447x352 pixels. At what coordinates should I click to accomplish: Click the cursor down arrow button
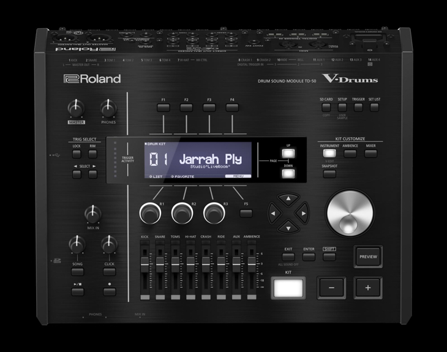[288, 228]
